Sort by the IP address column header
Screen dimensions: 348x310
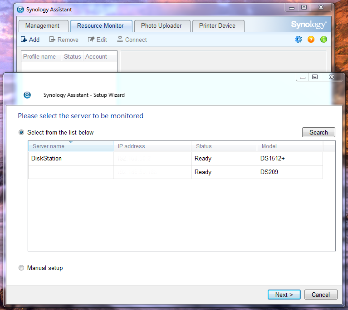tap(152, 146)
